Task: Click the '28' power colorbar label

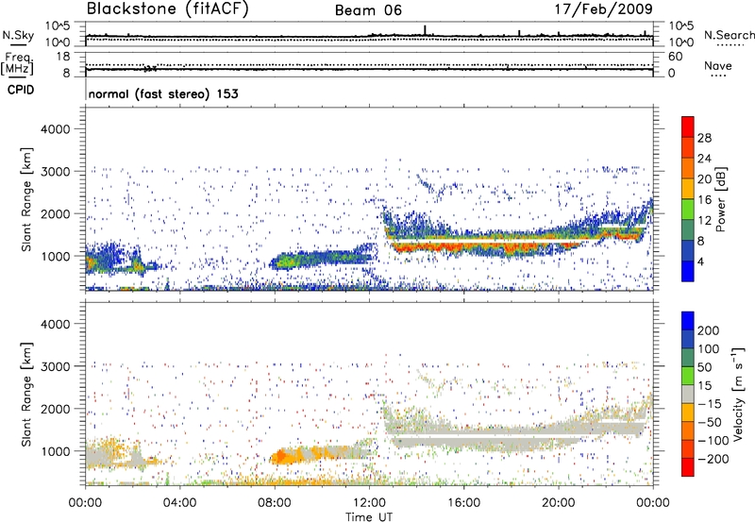Action: (x=704, y=138)
